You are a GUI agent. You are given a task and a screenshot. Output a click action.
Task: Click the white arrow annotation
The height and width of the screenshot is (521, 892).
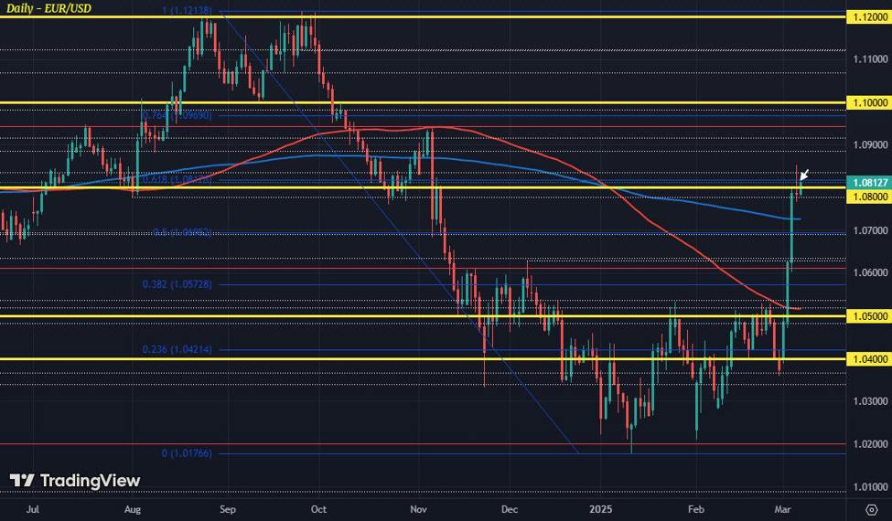pyautogui.click(x=804, y=175)
